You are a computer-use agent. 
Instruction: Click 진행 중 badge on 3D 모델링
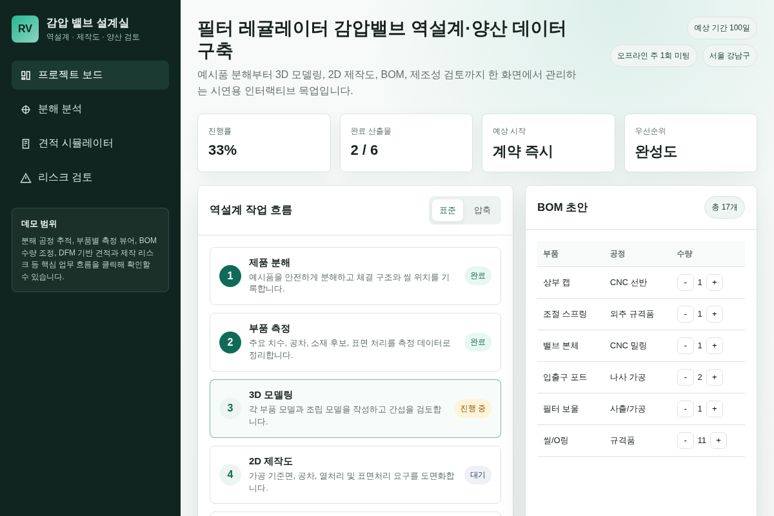473,408
